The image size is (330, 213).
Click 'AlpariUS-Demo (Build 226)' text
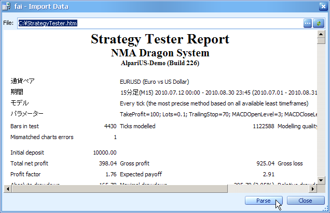160,63
